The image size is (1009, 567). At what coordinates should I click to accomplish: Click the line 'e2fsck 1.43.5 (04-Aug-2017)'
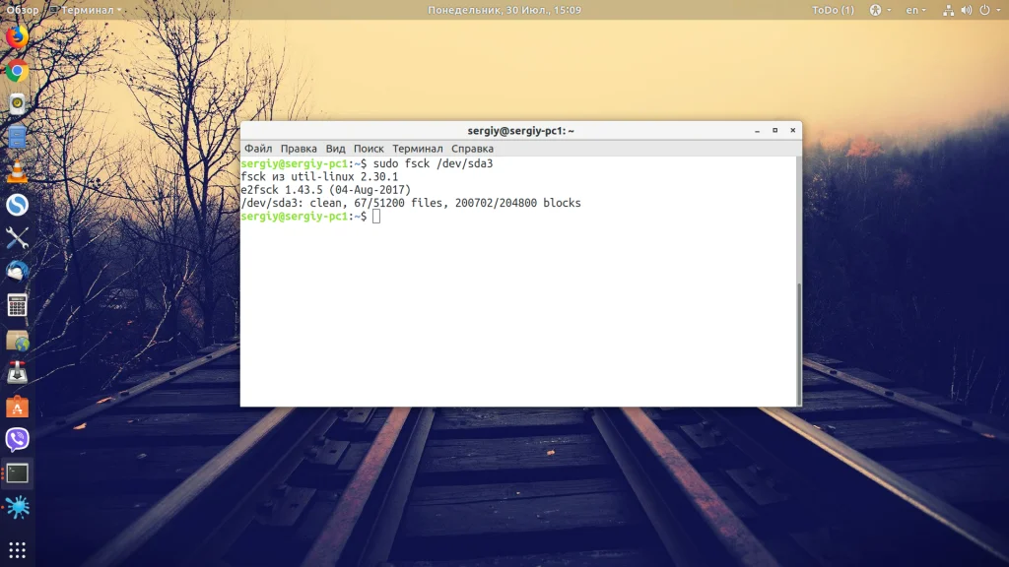coord(325,190)
